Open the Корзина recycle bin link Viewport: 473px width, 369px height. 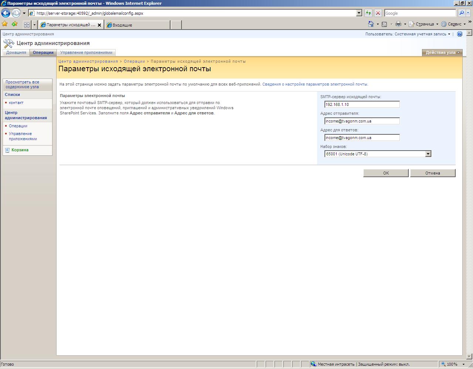click(20, 150)
